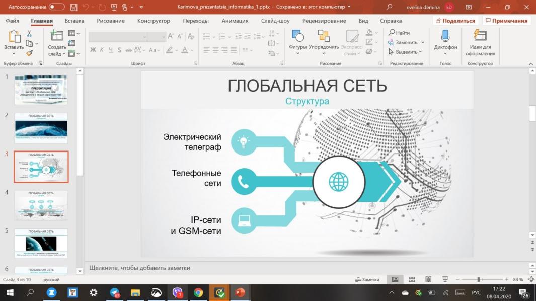Toggle the Автосохранение switch

(56, 7)
